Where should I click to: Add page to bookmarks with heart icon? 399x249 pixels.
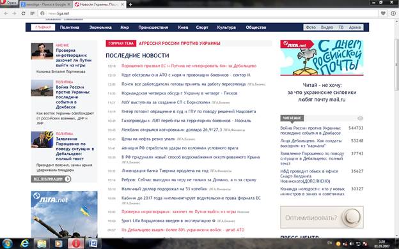pos(383,13)
